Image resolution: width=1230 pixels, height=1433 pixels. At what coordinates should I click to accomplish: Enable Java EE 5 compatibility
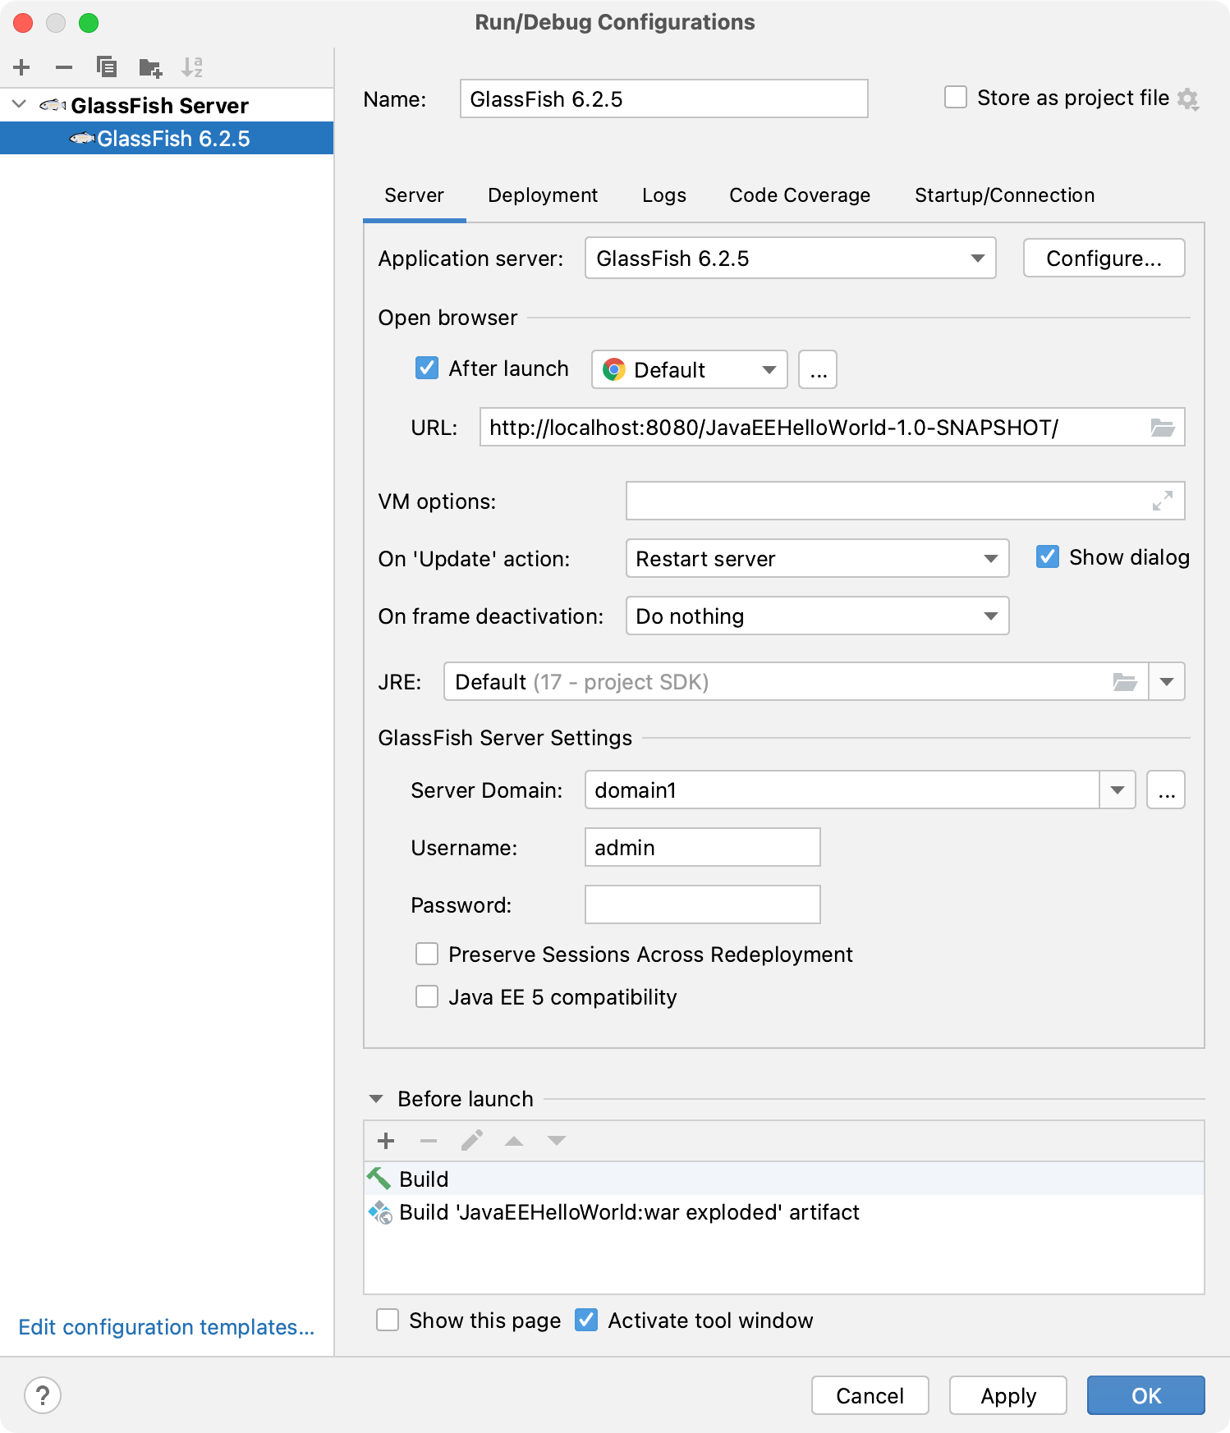click(x=427, y=996)
